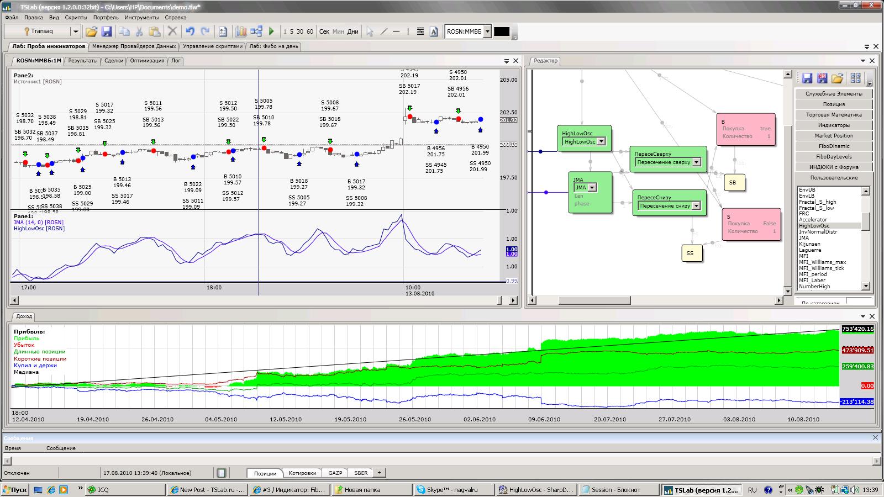Image resolution: width=884 pixels, height=497 pixels.
Task: Open the Transaq provider dropdown
Action: (x=76, y=31)
